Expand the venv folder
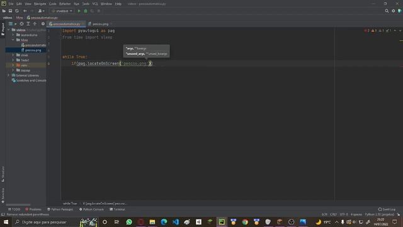This screenshot has width=403, height=227. 13,65
